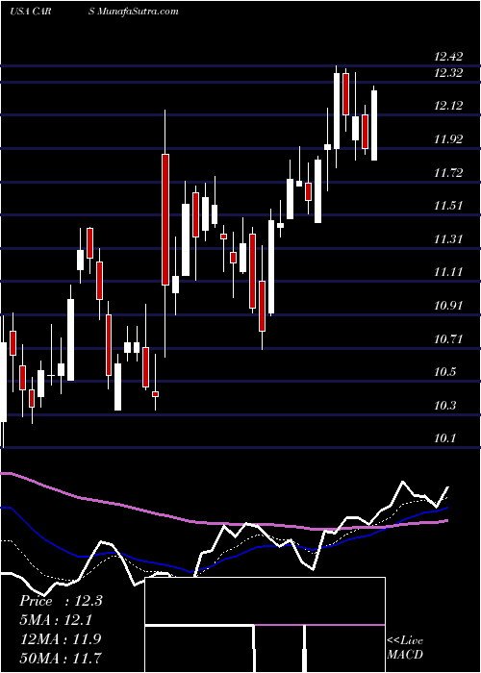
Task: Select the 10.91 price axis label
Action: click(448, 306)
